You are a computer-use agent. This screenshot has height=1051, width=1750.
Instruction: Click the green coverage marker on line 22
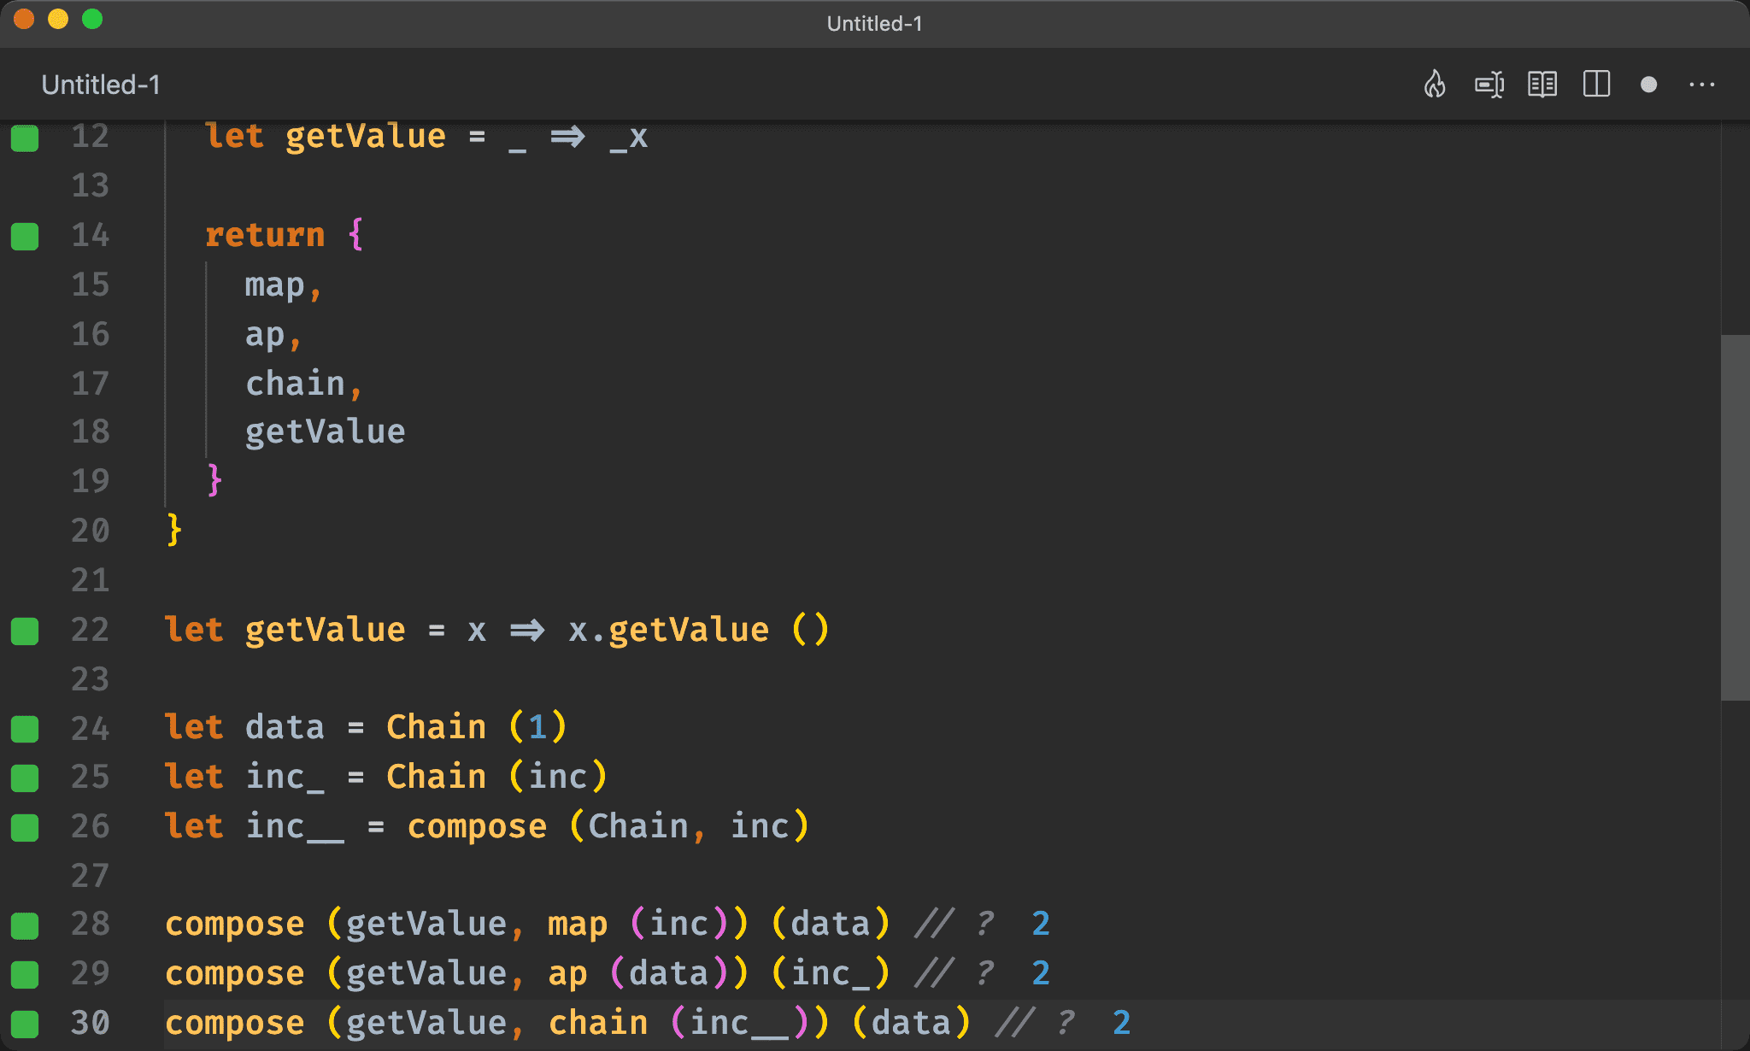[25, 631]
